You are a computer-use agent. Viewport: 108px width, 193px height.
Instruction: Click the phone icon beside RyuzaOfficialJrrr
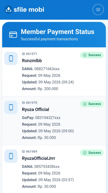click(x=11, y=156)
